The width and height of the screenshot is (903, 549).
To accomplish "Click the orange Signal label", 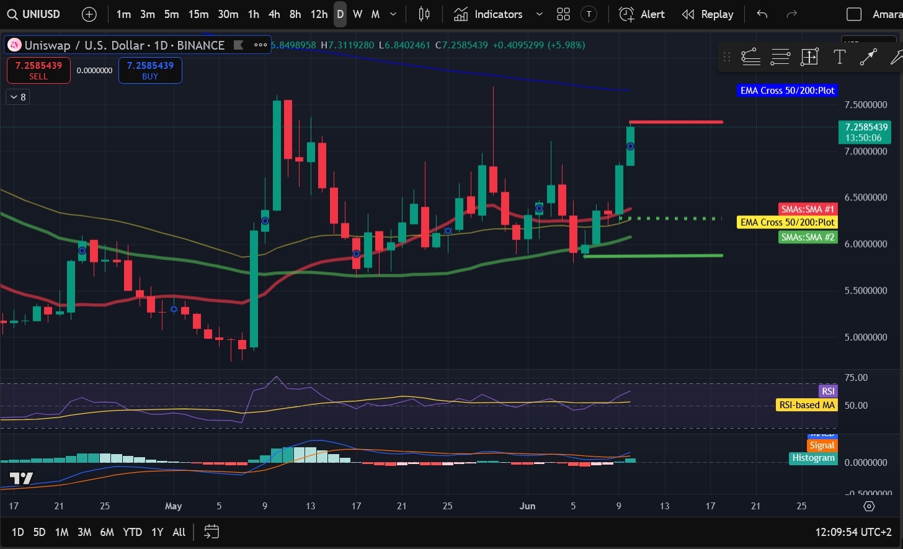I will tap(822, 445).
